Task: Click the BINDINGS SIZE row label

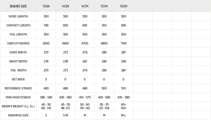Action: coord(18,115)
